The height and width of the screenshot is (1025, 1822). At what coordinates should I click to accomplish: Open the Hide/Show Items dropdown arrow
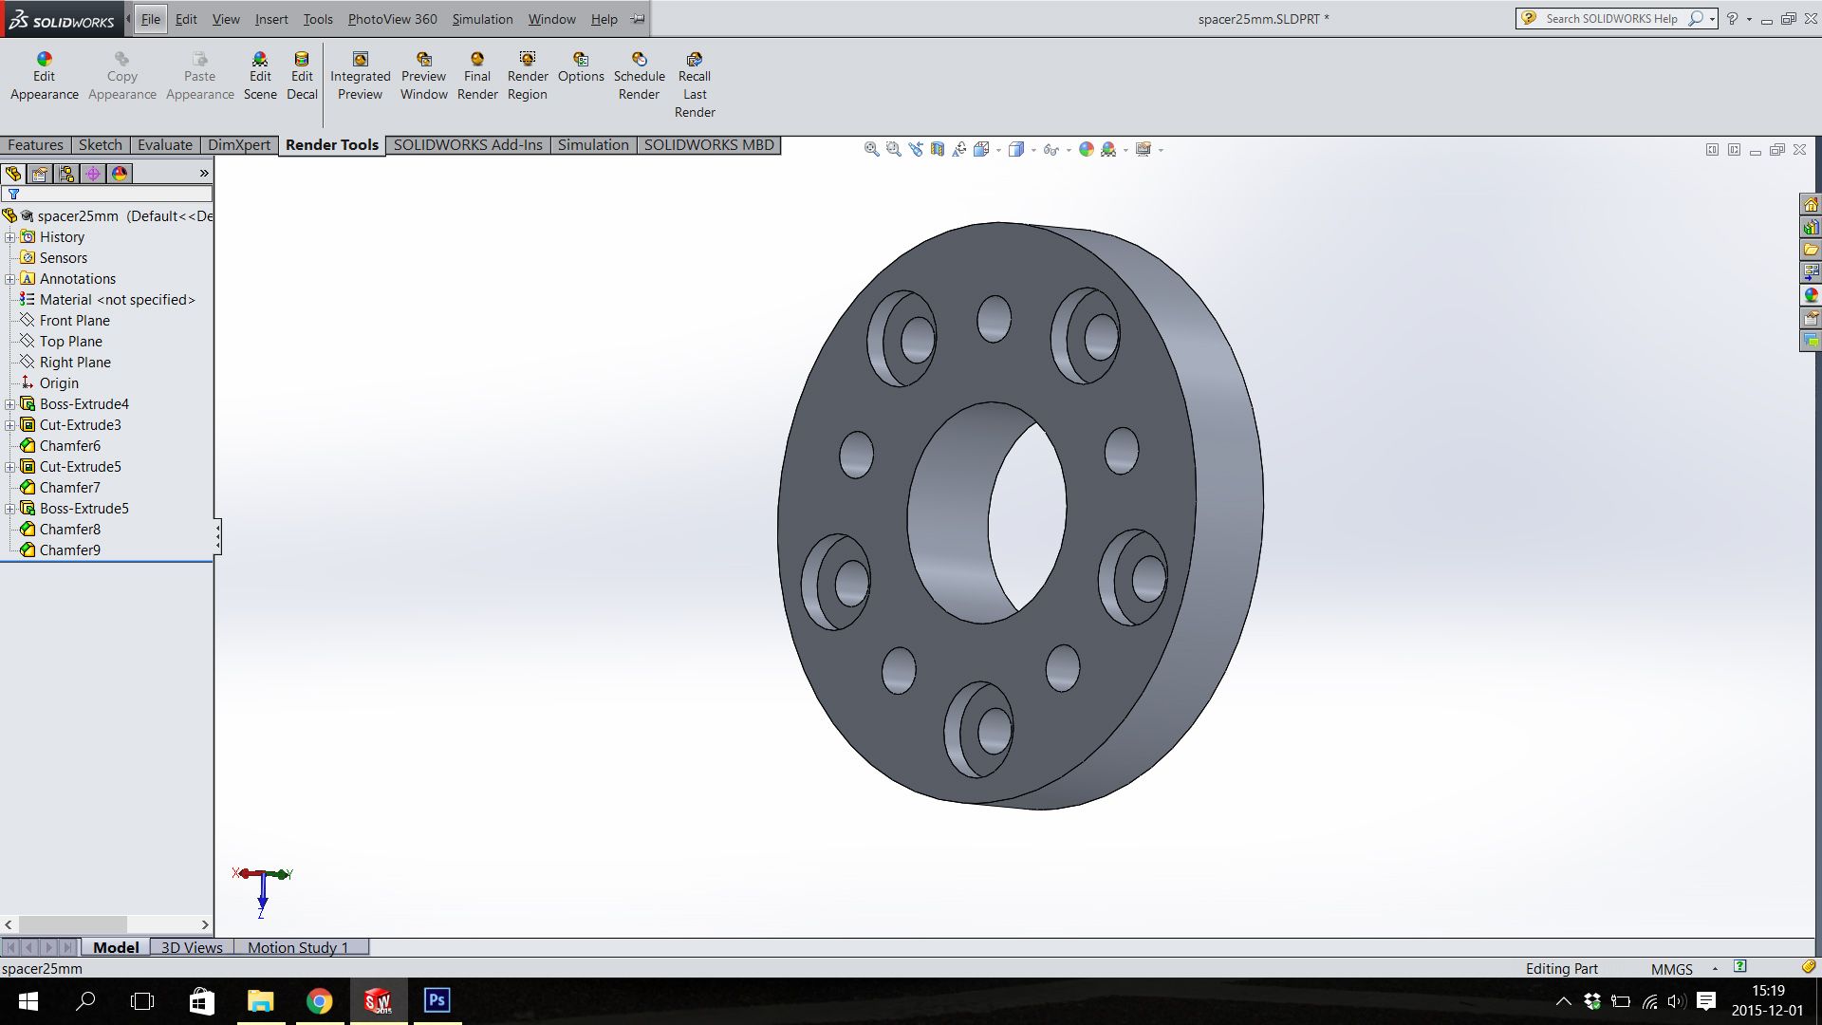(1069, 150)
